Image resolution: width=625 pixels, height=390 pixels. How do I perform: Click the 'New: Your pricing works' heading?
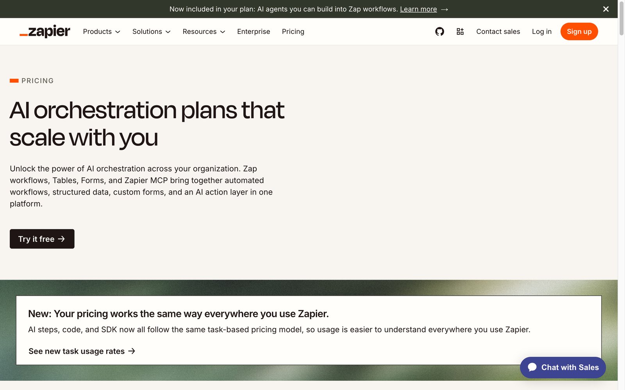[179, 314]
